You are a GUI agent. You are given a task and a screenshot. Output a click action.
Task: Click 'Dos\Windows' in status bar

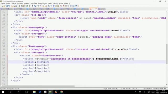[x=148, y=89]
